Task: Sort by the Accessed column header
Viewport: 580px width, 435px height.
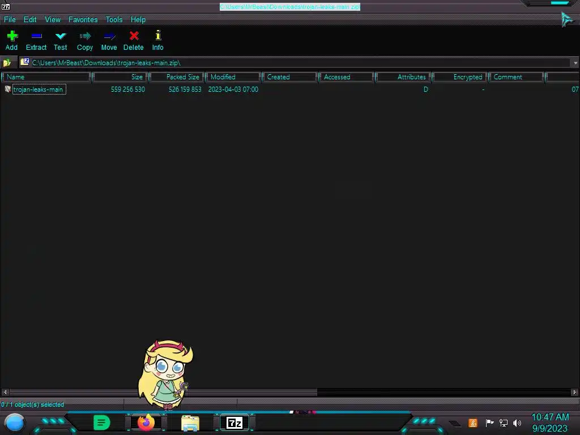Action: (346, 77)
